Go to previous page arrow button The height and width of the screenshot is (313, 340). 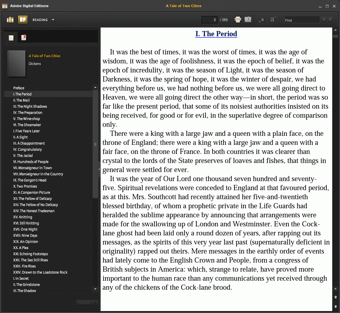pos(335,297)
